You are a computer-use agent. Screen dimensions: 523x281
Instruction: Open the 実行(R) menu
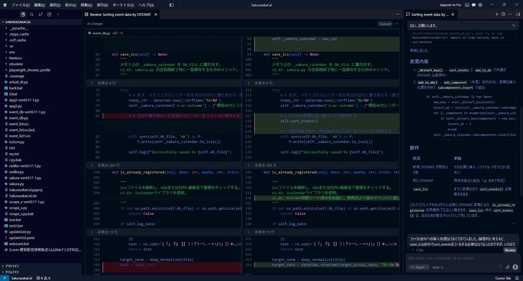(102, 5)
